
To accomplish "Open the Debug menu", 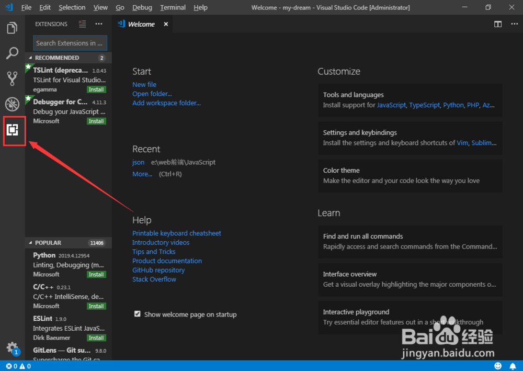I will click(142, 7).
